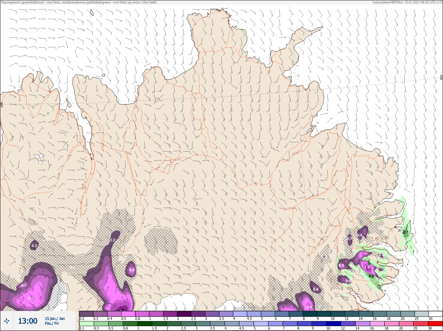The height and width of the screenshot is (331, 443).
Task: Click the small white lake in western highlands
Action: coord(39,158)
